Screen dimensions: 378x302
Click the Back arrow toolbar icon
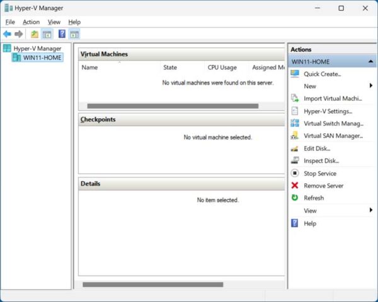pos(7,34)
